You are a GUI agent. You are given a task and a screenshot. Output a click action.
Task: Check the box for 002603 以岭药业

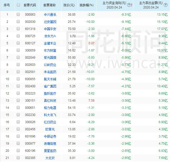click(18, 64)
